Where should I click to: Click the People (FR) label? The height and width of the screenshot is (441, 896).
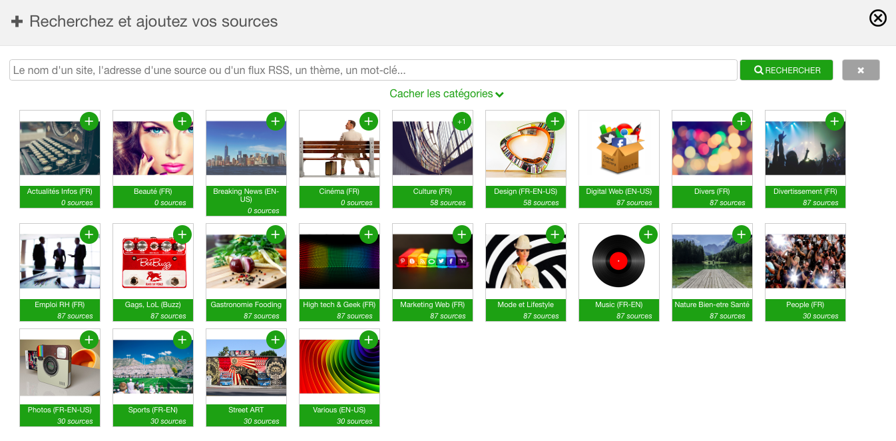point(805,305)
